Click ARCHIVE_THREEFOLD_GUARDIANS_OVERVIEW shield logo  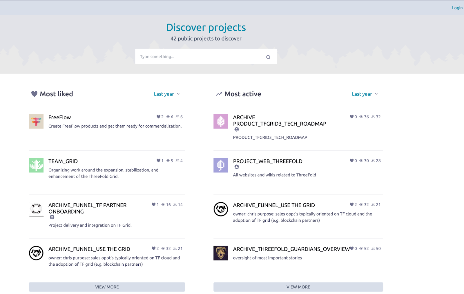pos(221,253)
